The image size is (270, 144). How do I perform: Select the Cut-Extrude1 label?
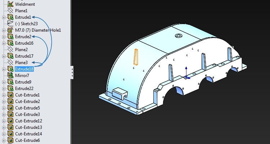coord(27,95)
